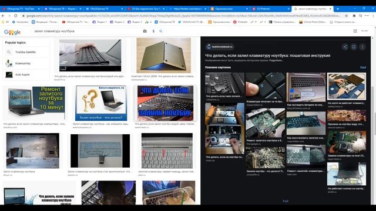Image resolution: width=376 pixels, height=211 pixels.
Task: Switch to the Odnoklassniki tab
Action: 229,9
